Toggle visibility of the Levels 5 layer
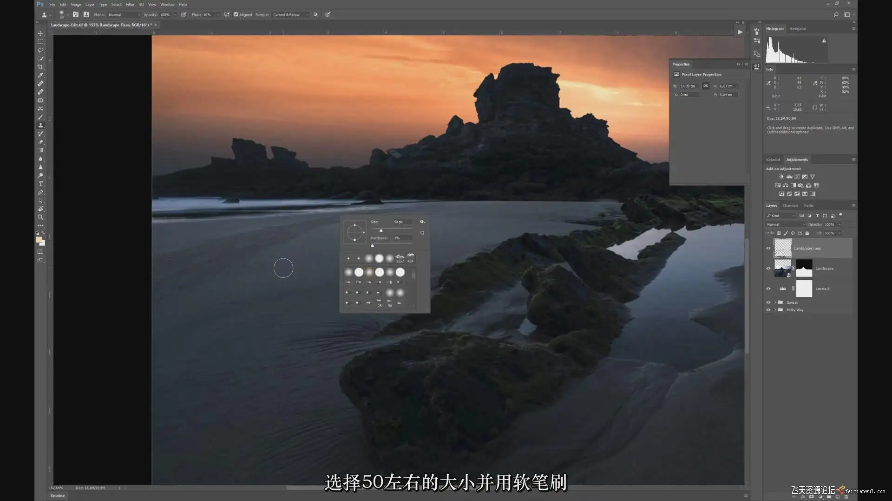Screen dimensions: 892x501 click(768, 289)
